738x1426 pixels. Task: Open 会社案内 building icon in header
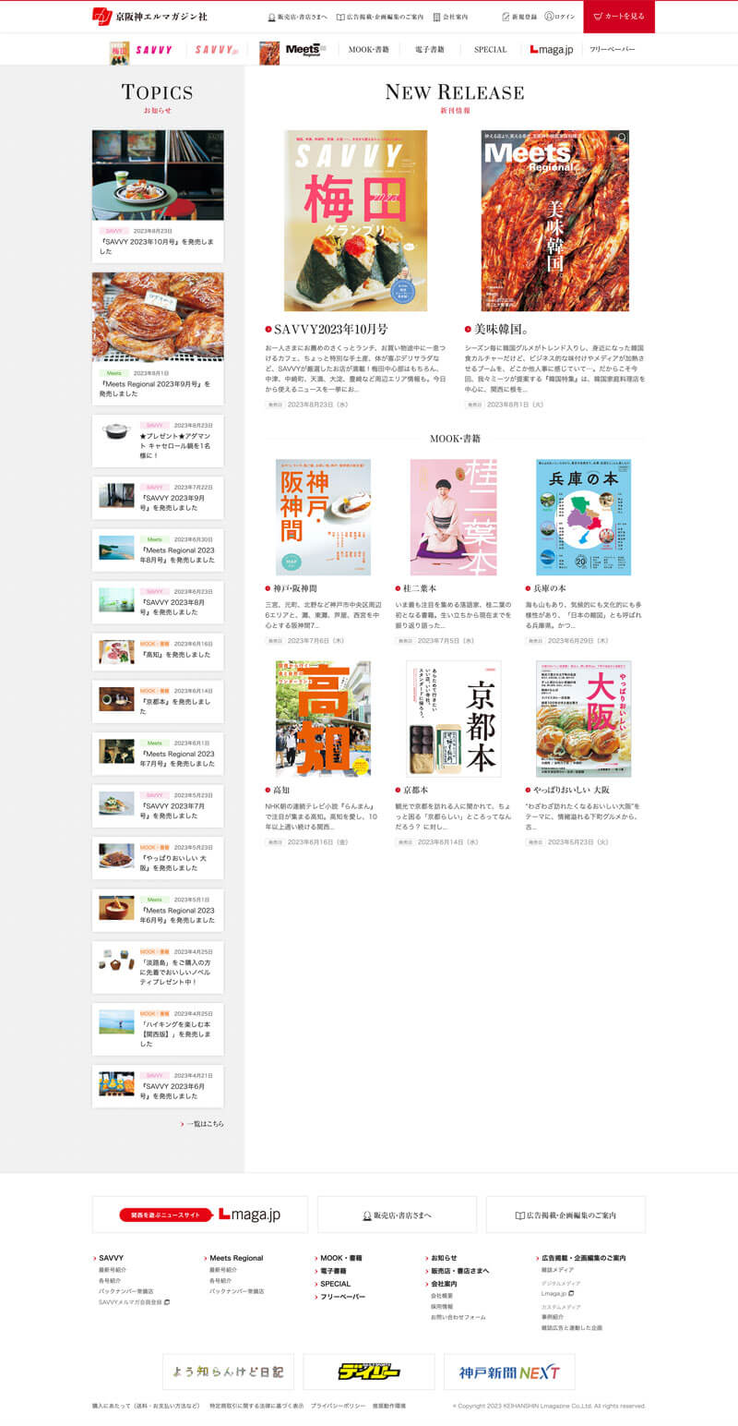(436, 17)
